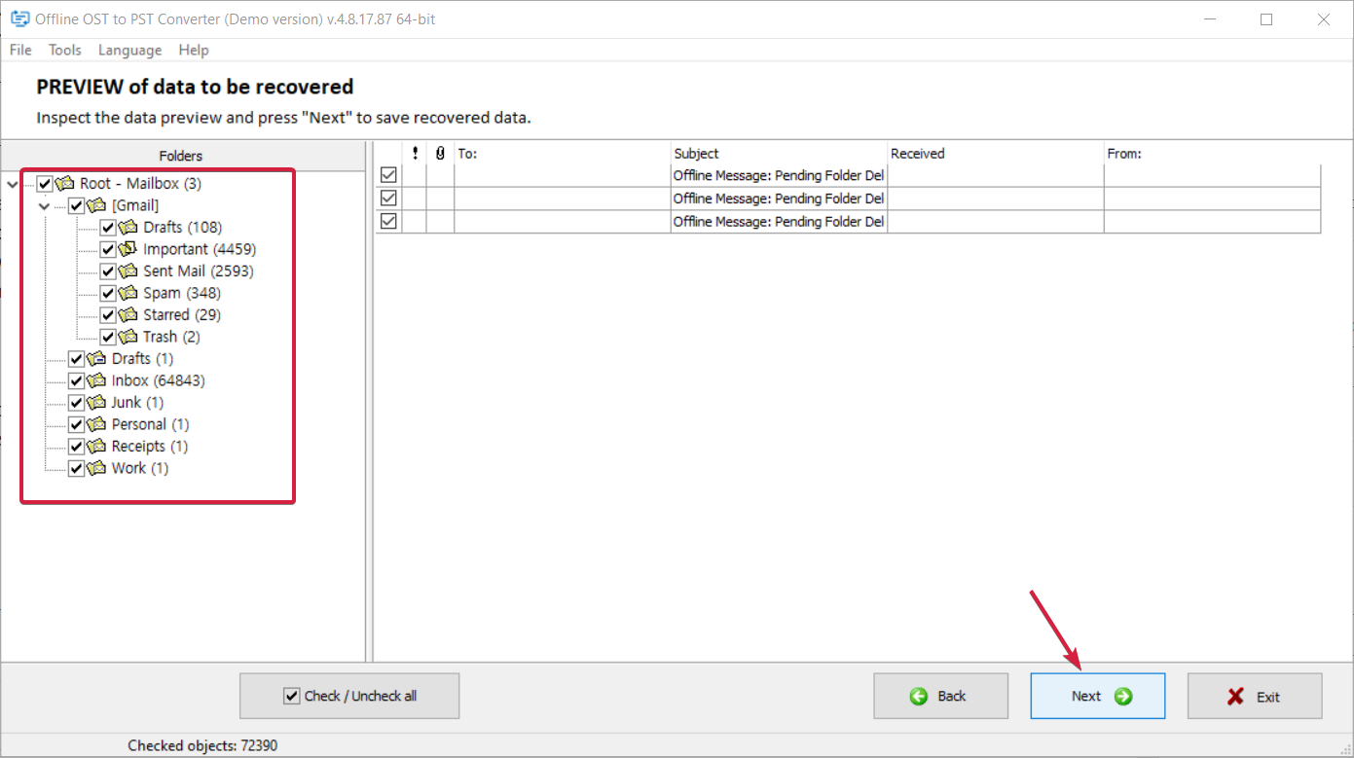The height and width of the screenshot is (758, 1354).
Task: Uncheck the first message row's checkbox
Action: pos(388,175)
